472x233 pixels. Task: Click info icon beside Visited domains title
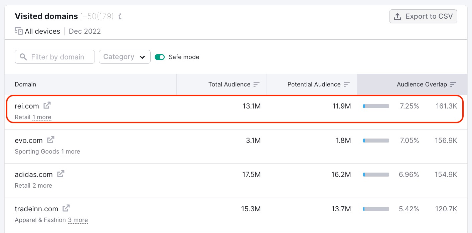point(120,16)
